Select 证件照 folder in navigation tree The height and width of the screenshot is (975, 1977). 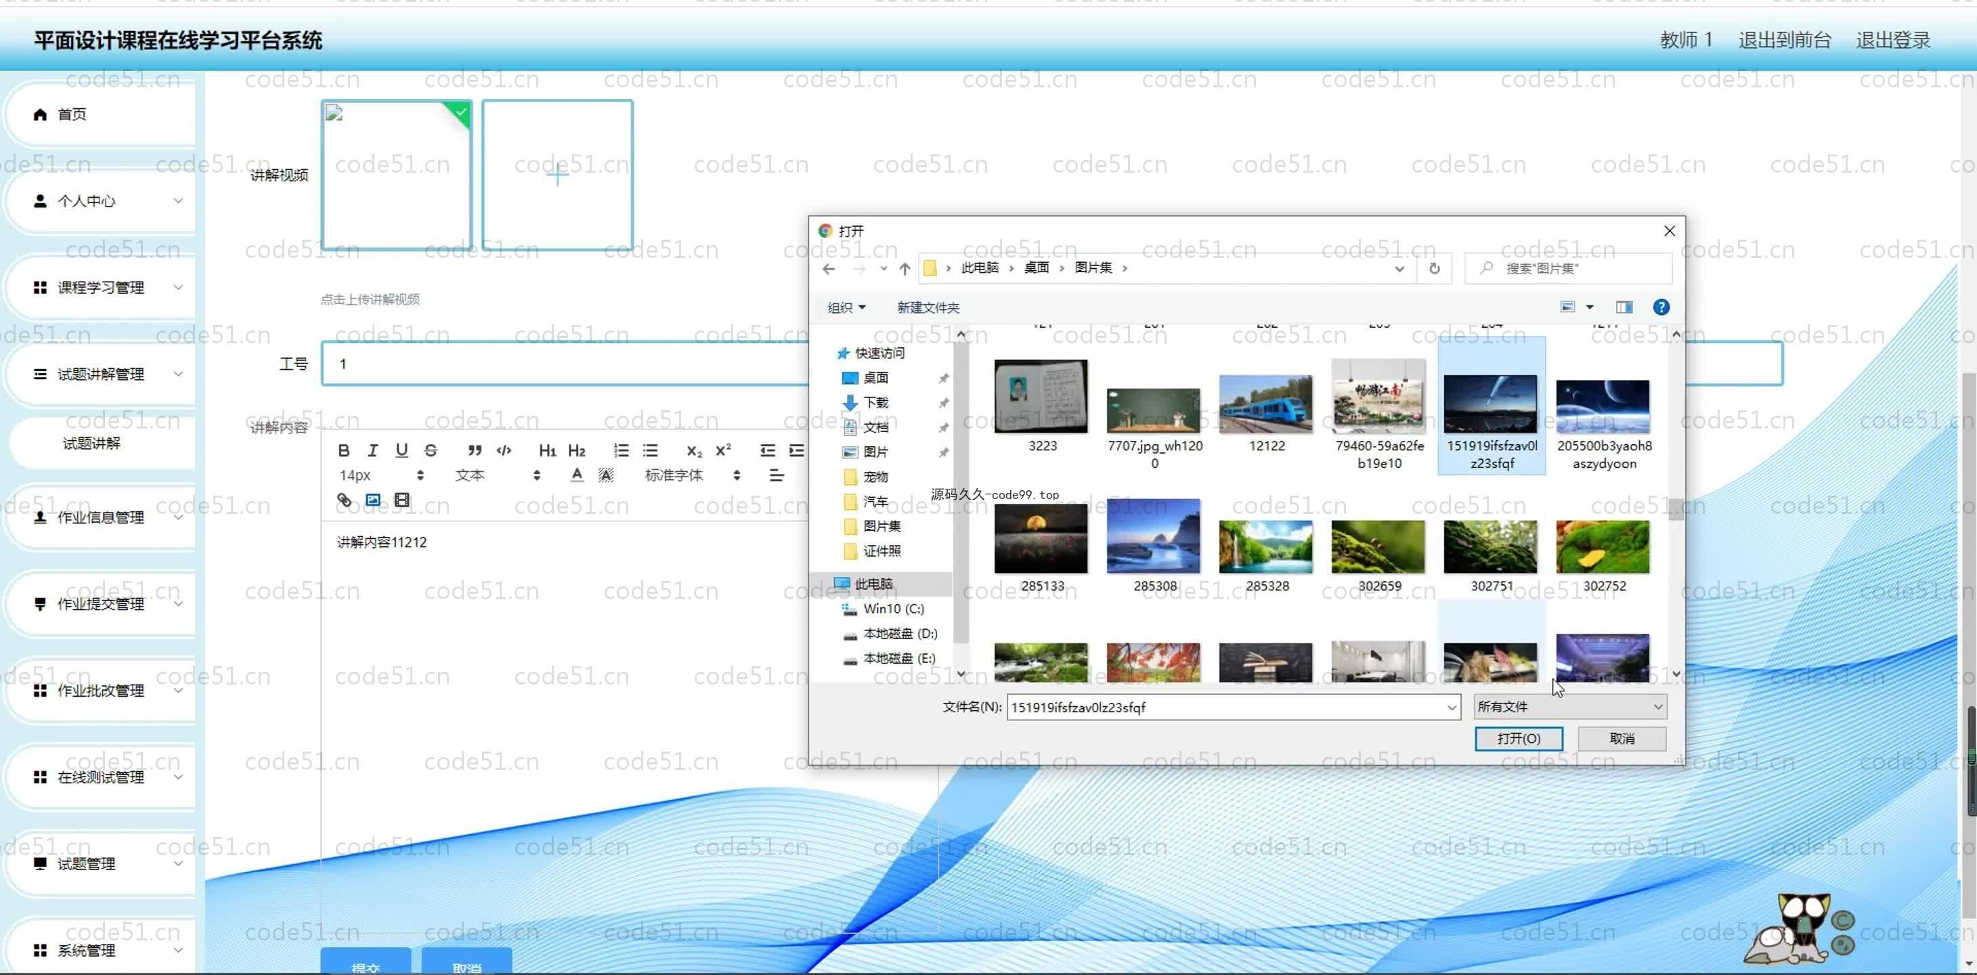click(881, 551)
